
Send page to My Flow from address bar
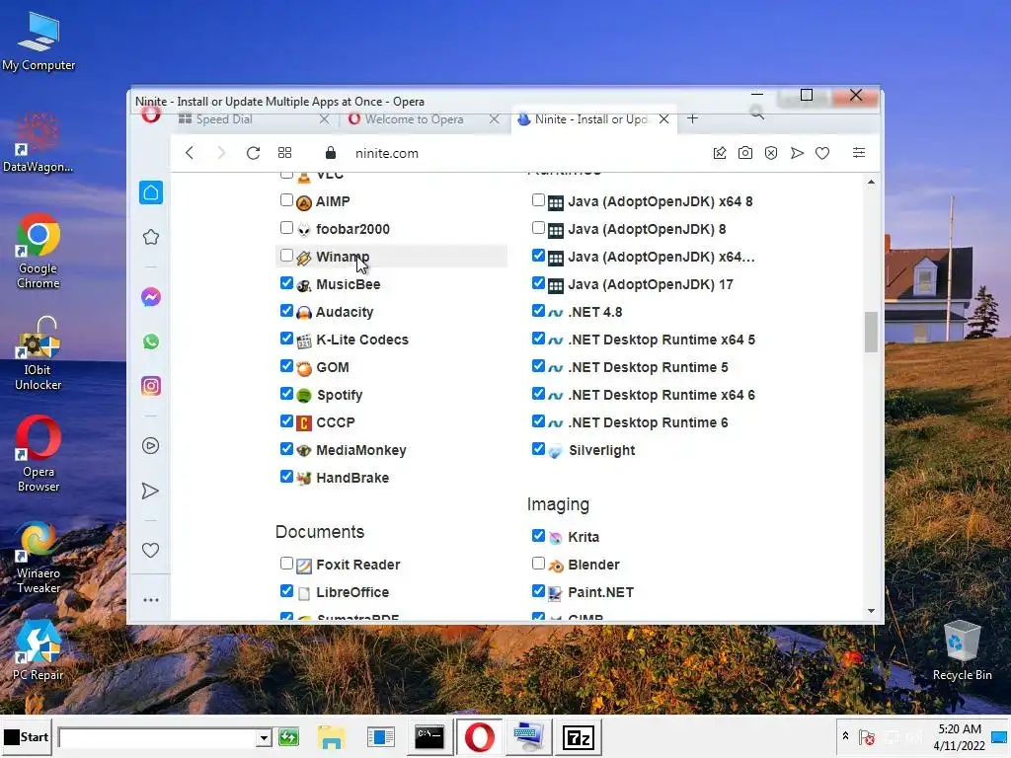(797, 153)
